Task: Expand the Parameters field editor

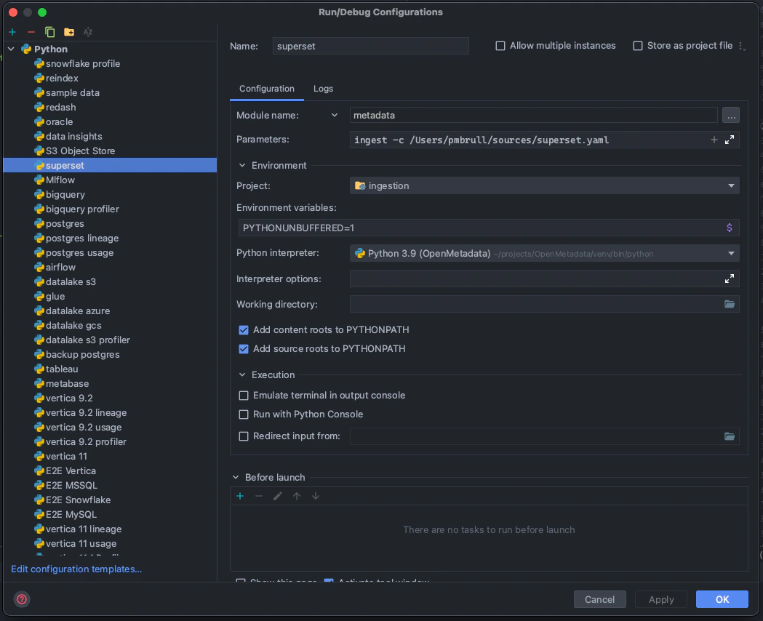Action: coord(729,140)
